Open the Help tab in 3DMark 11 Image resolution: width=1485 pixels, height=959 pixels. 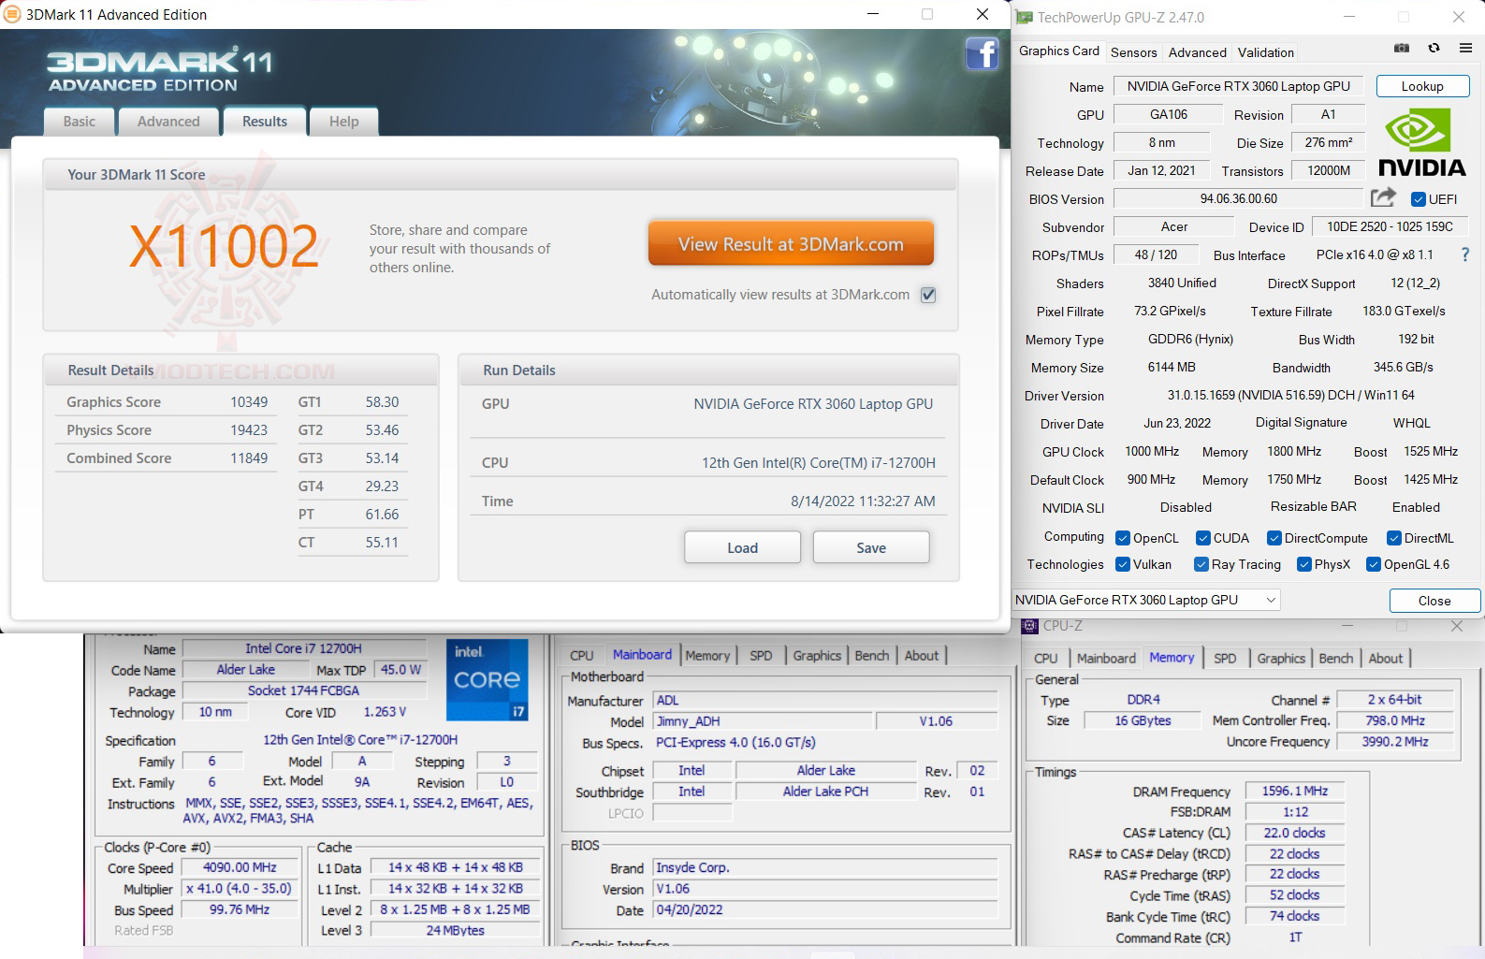(344, 122)
